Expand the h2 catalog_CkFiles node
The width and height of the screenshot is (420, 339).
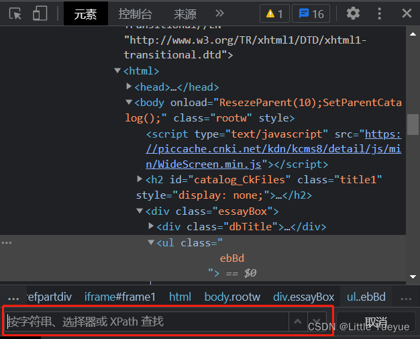pyautogui.click(x=140, y=179)
